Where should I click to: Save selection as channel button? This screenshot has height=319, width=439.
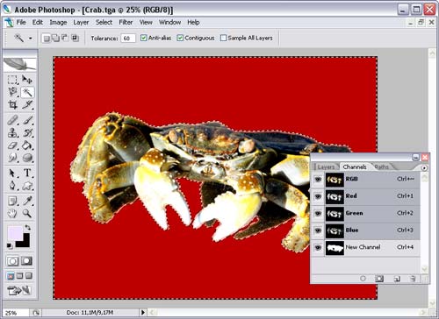[x=379, y=279]
